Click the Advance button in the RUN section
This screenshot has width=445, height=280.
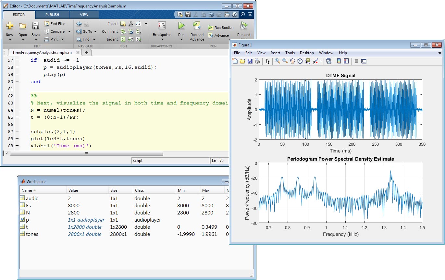pyautogui.click(x=219, y=36)
